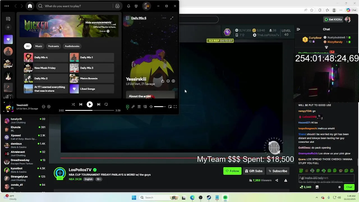This screenshot has width=359, height=202.
Task: Open Spotify miniplayer
Action: tap(170, 107)
